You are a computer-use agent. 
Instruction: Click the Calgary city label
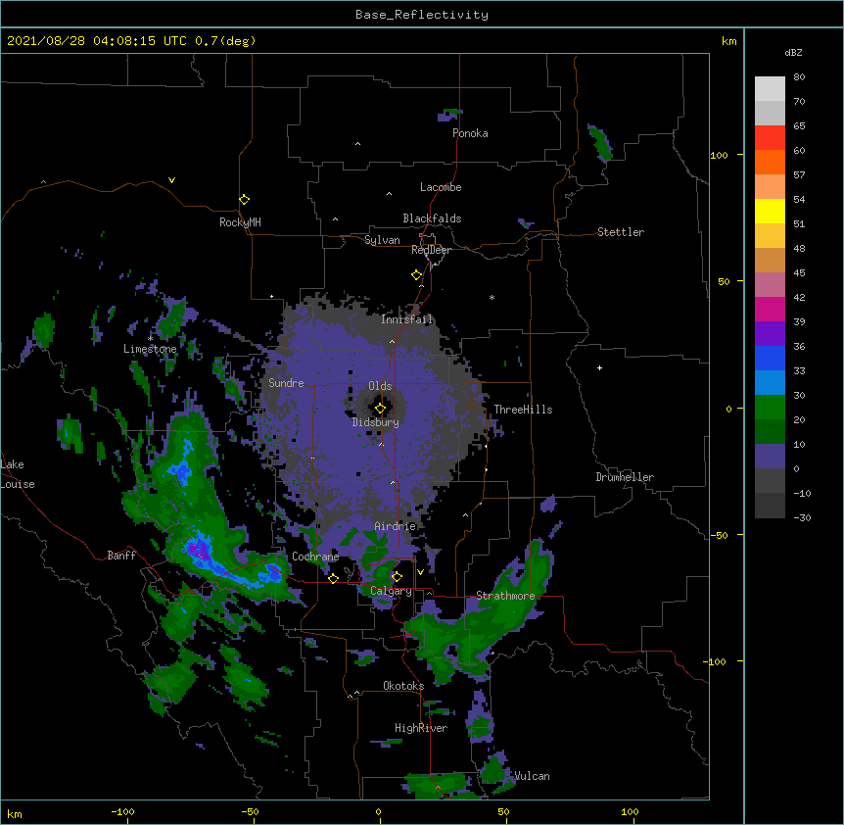click(391, 591)
